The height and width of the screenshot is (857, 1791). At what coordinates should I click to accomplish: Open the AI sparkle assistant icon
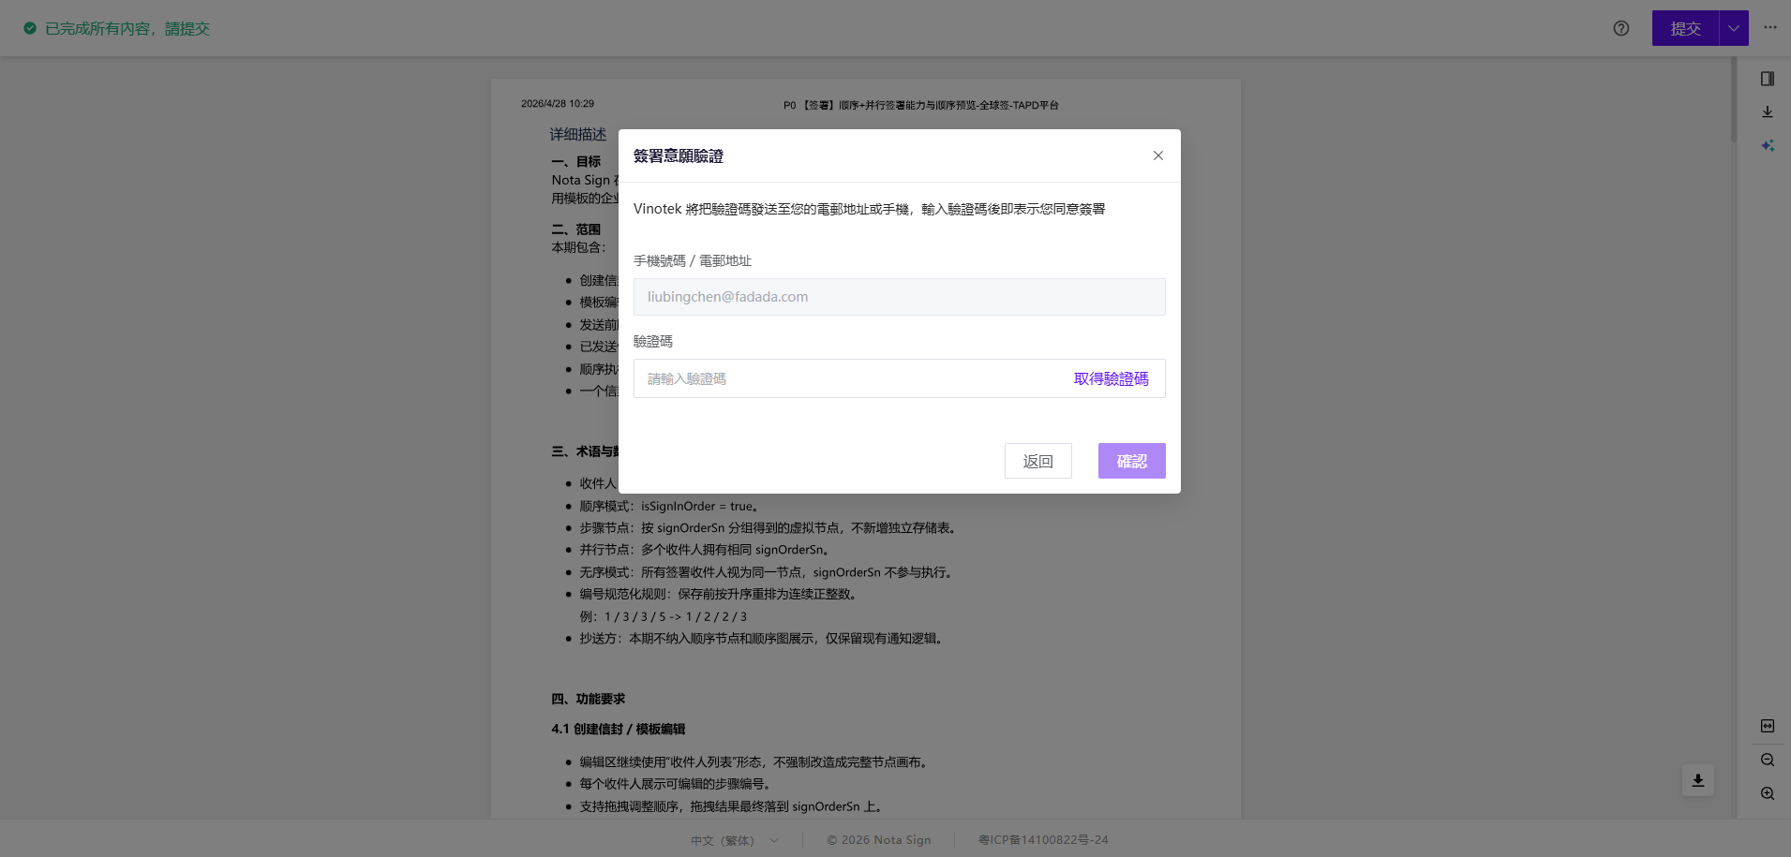point(1767,146)
